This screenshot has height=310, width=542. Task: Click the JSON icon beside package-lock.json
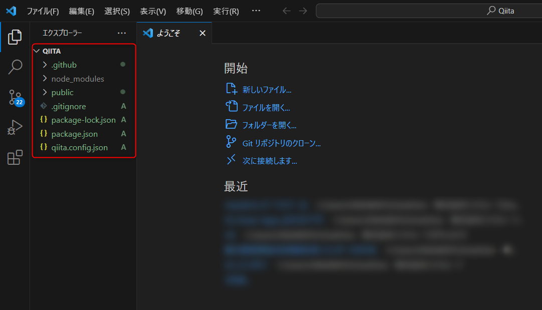[x=44, y=120]
